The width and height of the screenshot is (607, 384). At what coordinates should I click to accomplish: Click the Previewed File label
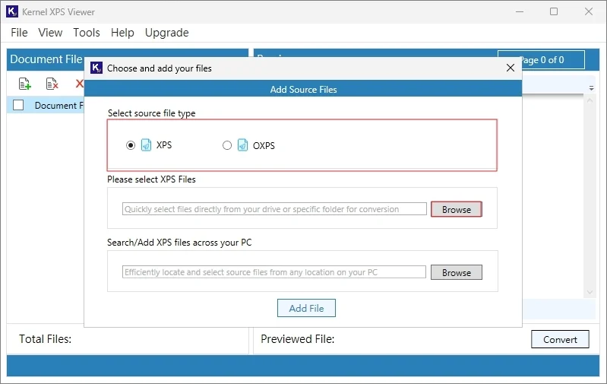tap(297, 339)
